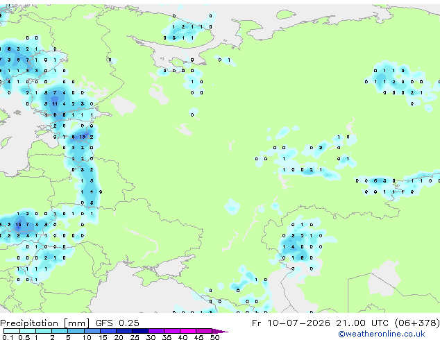The image size is (440, 340).
Task: Click the above-50 arrow tip of legend
Action: tap(220, 331)
